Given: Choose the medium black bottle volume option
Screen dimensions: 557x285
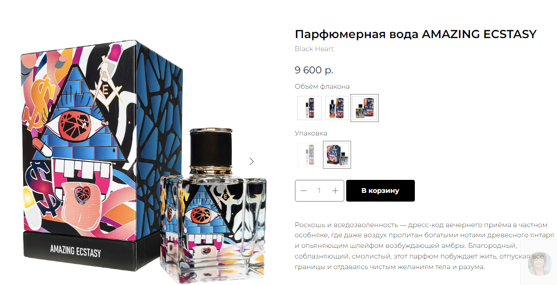Looking at the screenshot, I should click(x=337, y=108).
